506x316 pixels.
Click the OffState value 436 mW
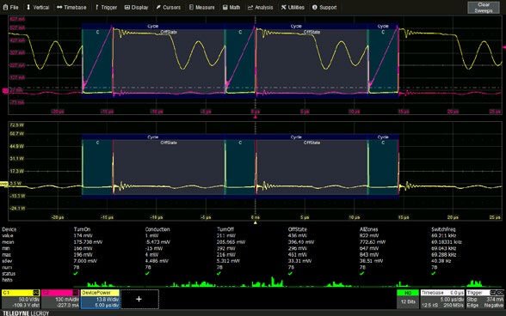tap(297, 236)
